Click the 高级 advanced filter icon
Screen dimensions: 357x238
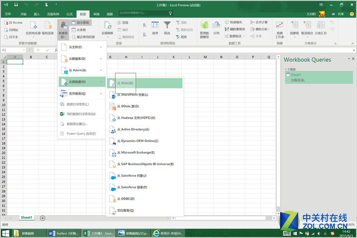[178, 37]
